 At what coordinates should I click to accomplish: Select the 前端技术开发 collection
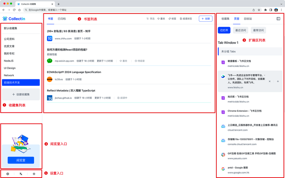pyautogui.click(x=21, y=82)
